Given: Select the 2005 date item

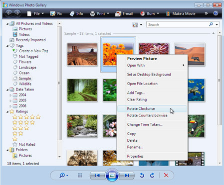Looking at the screenshot, I should click(22, 100).
